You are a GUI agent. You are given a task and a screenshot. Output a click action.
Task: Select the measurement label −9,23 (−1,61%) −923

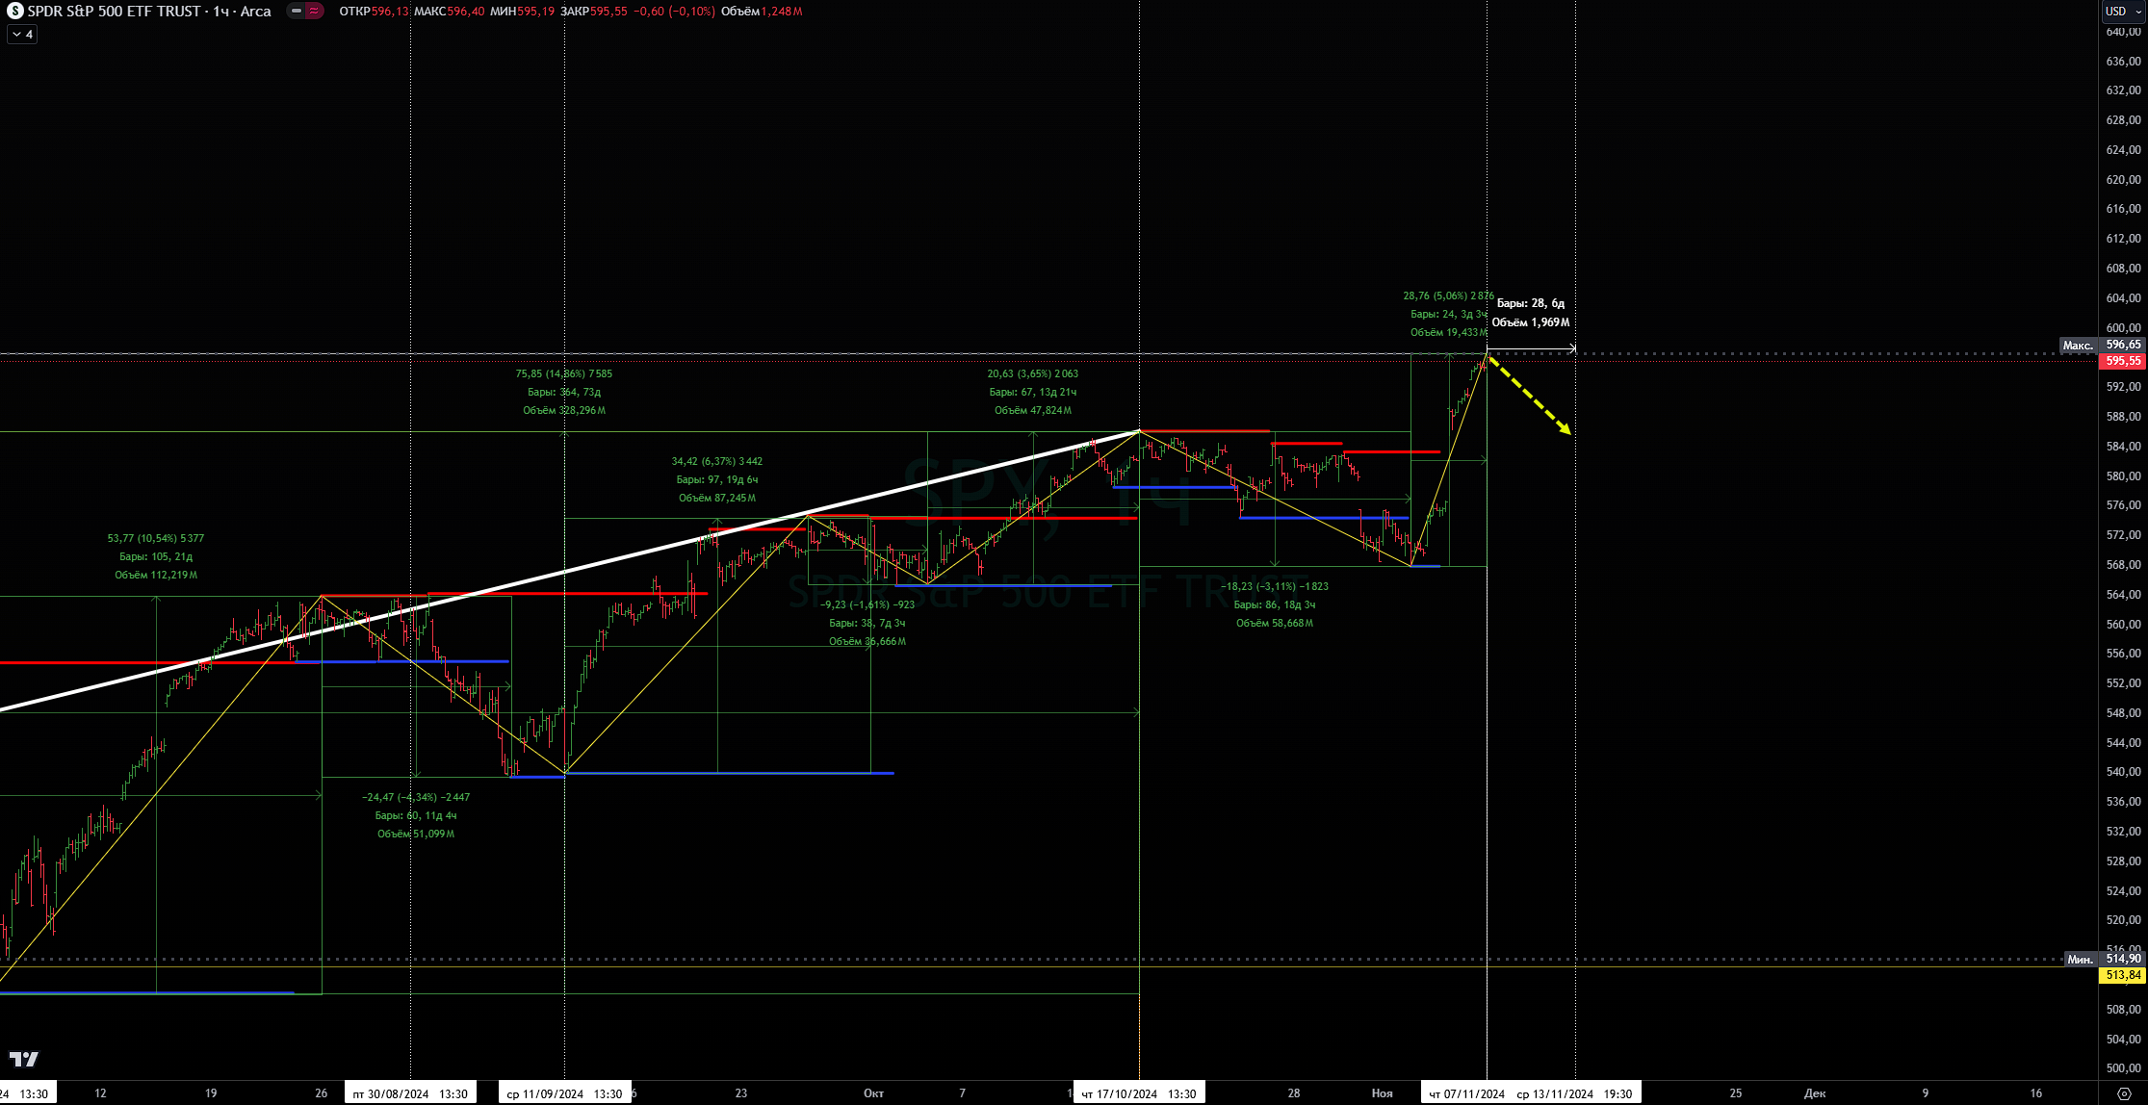pyautogui.click(x=867, y=604)
